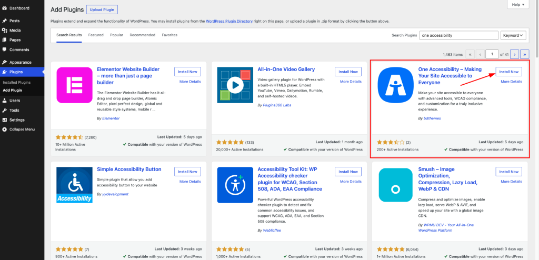Open More Details for Smush
539x260 pixels.
(x=511, y=182)
